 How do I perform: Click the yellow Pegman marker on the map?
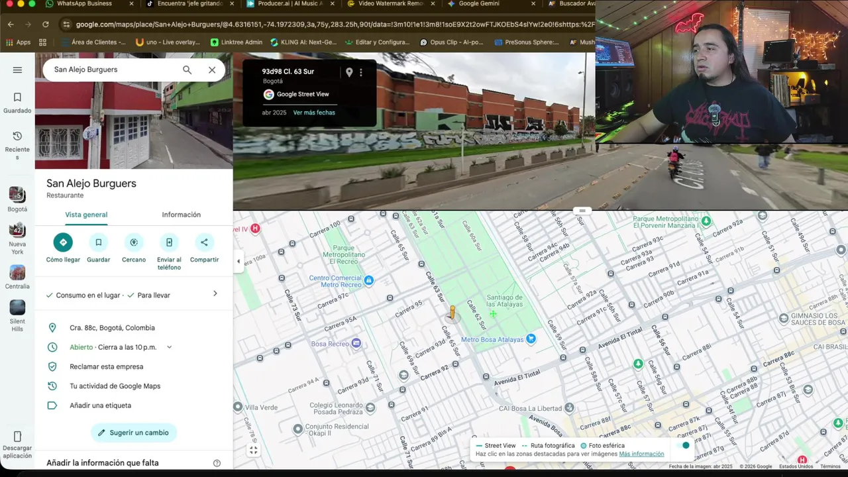[452, 313]
